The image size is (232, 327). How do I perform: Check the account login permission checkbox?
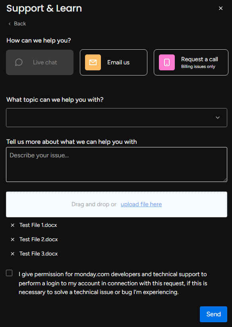click(9, 273)
